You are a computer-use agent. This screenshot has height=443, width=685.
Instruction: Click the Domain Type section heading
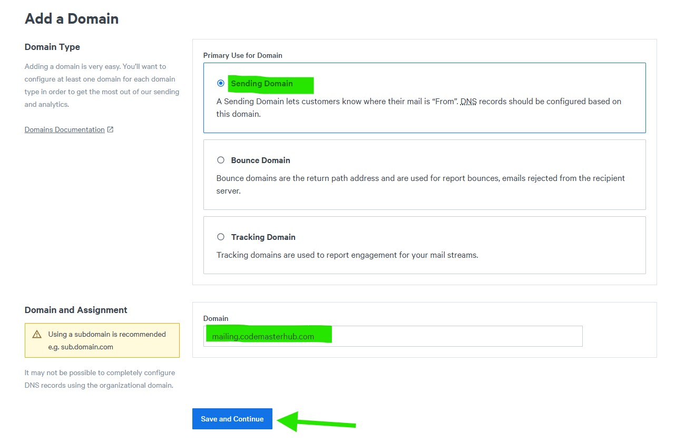coord(52,47)
